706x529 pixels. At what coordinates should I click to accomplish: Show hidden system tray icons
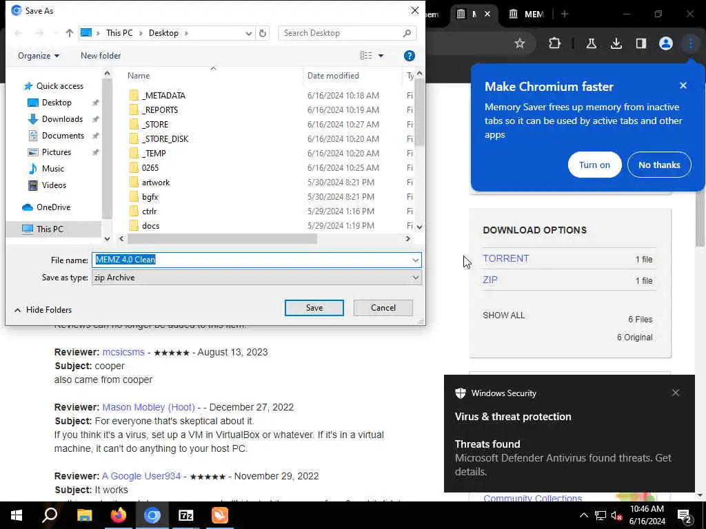(x=583, y=515)
